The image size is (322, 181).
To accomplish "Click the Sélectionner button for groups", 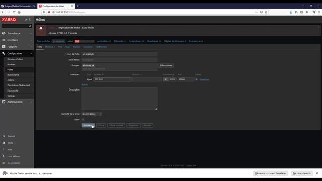I will click(166, 66).
